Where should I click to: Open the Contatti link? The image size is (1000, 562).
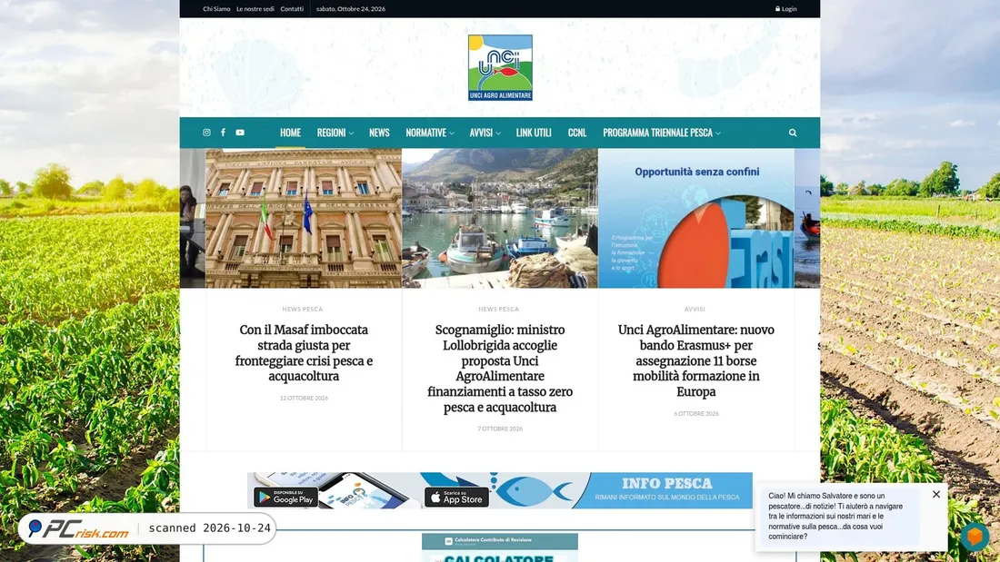[292, 9]
